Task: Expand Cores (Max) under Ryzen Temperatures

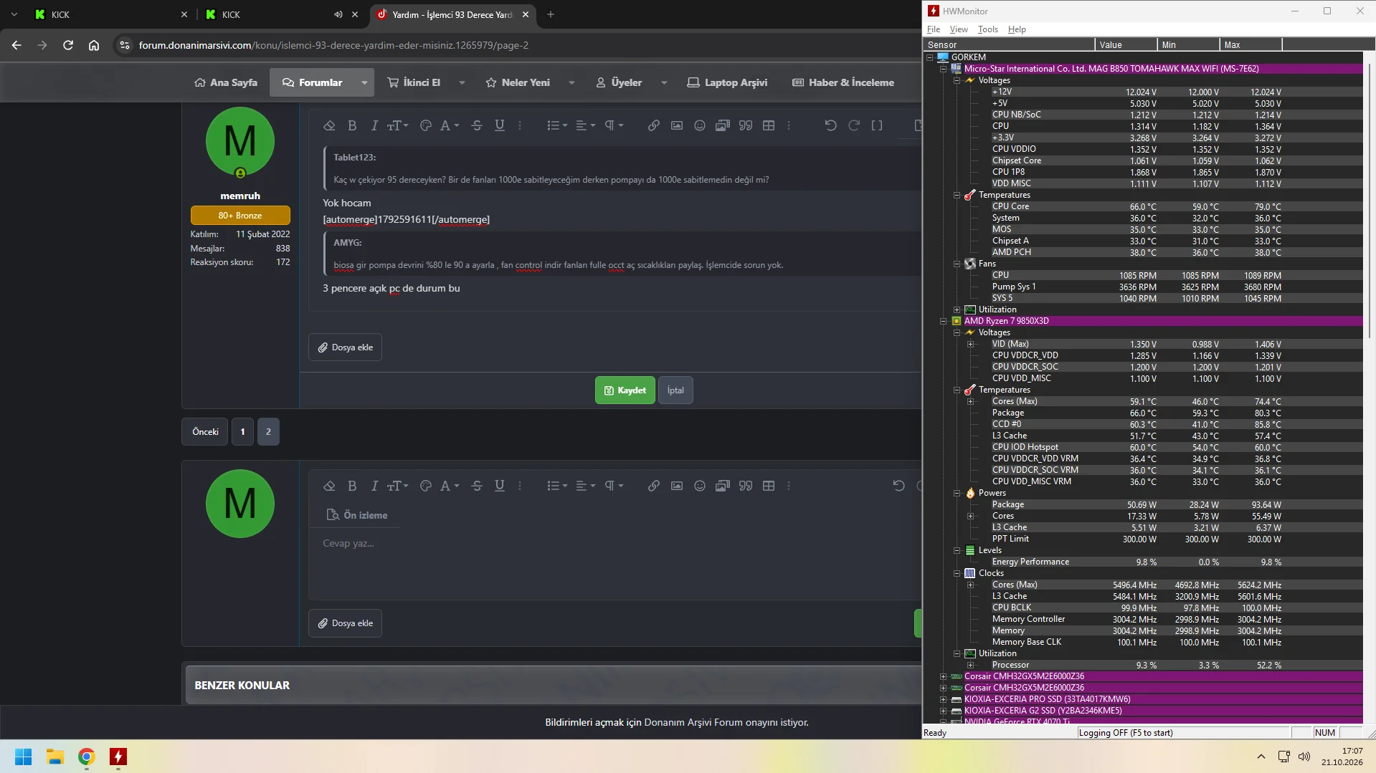Action: coord(971,401)
